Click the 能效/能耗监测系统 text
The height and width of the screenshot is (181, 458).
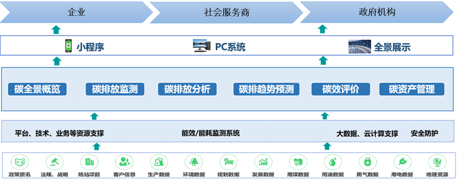click(x=211, y=133)
